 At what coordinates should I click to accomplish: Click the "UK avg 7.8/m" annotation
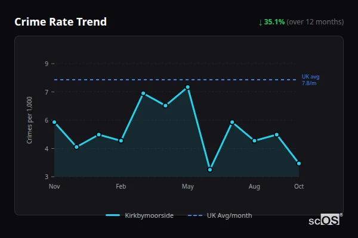pyautogui.click(x=310, y=80)
